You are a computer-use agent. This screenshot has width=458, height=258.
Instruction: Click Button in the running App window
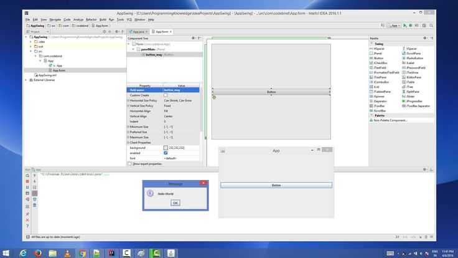pyautogui.click(x=276, y=185)
